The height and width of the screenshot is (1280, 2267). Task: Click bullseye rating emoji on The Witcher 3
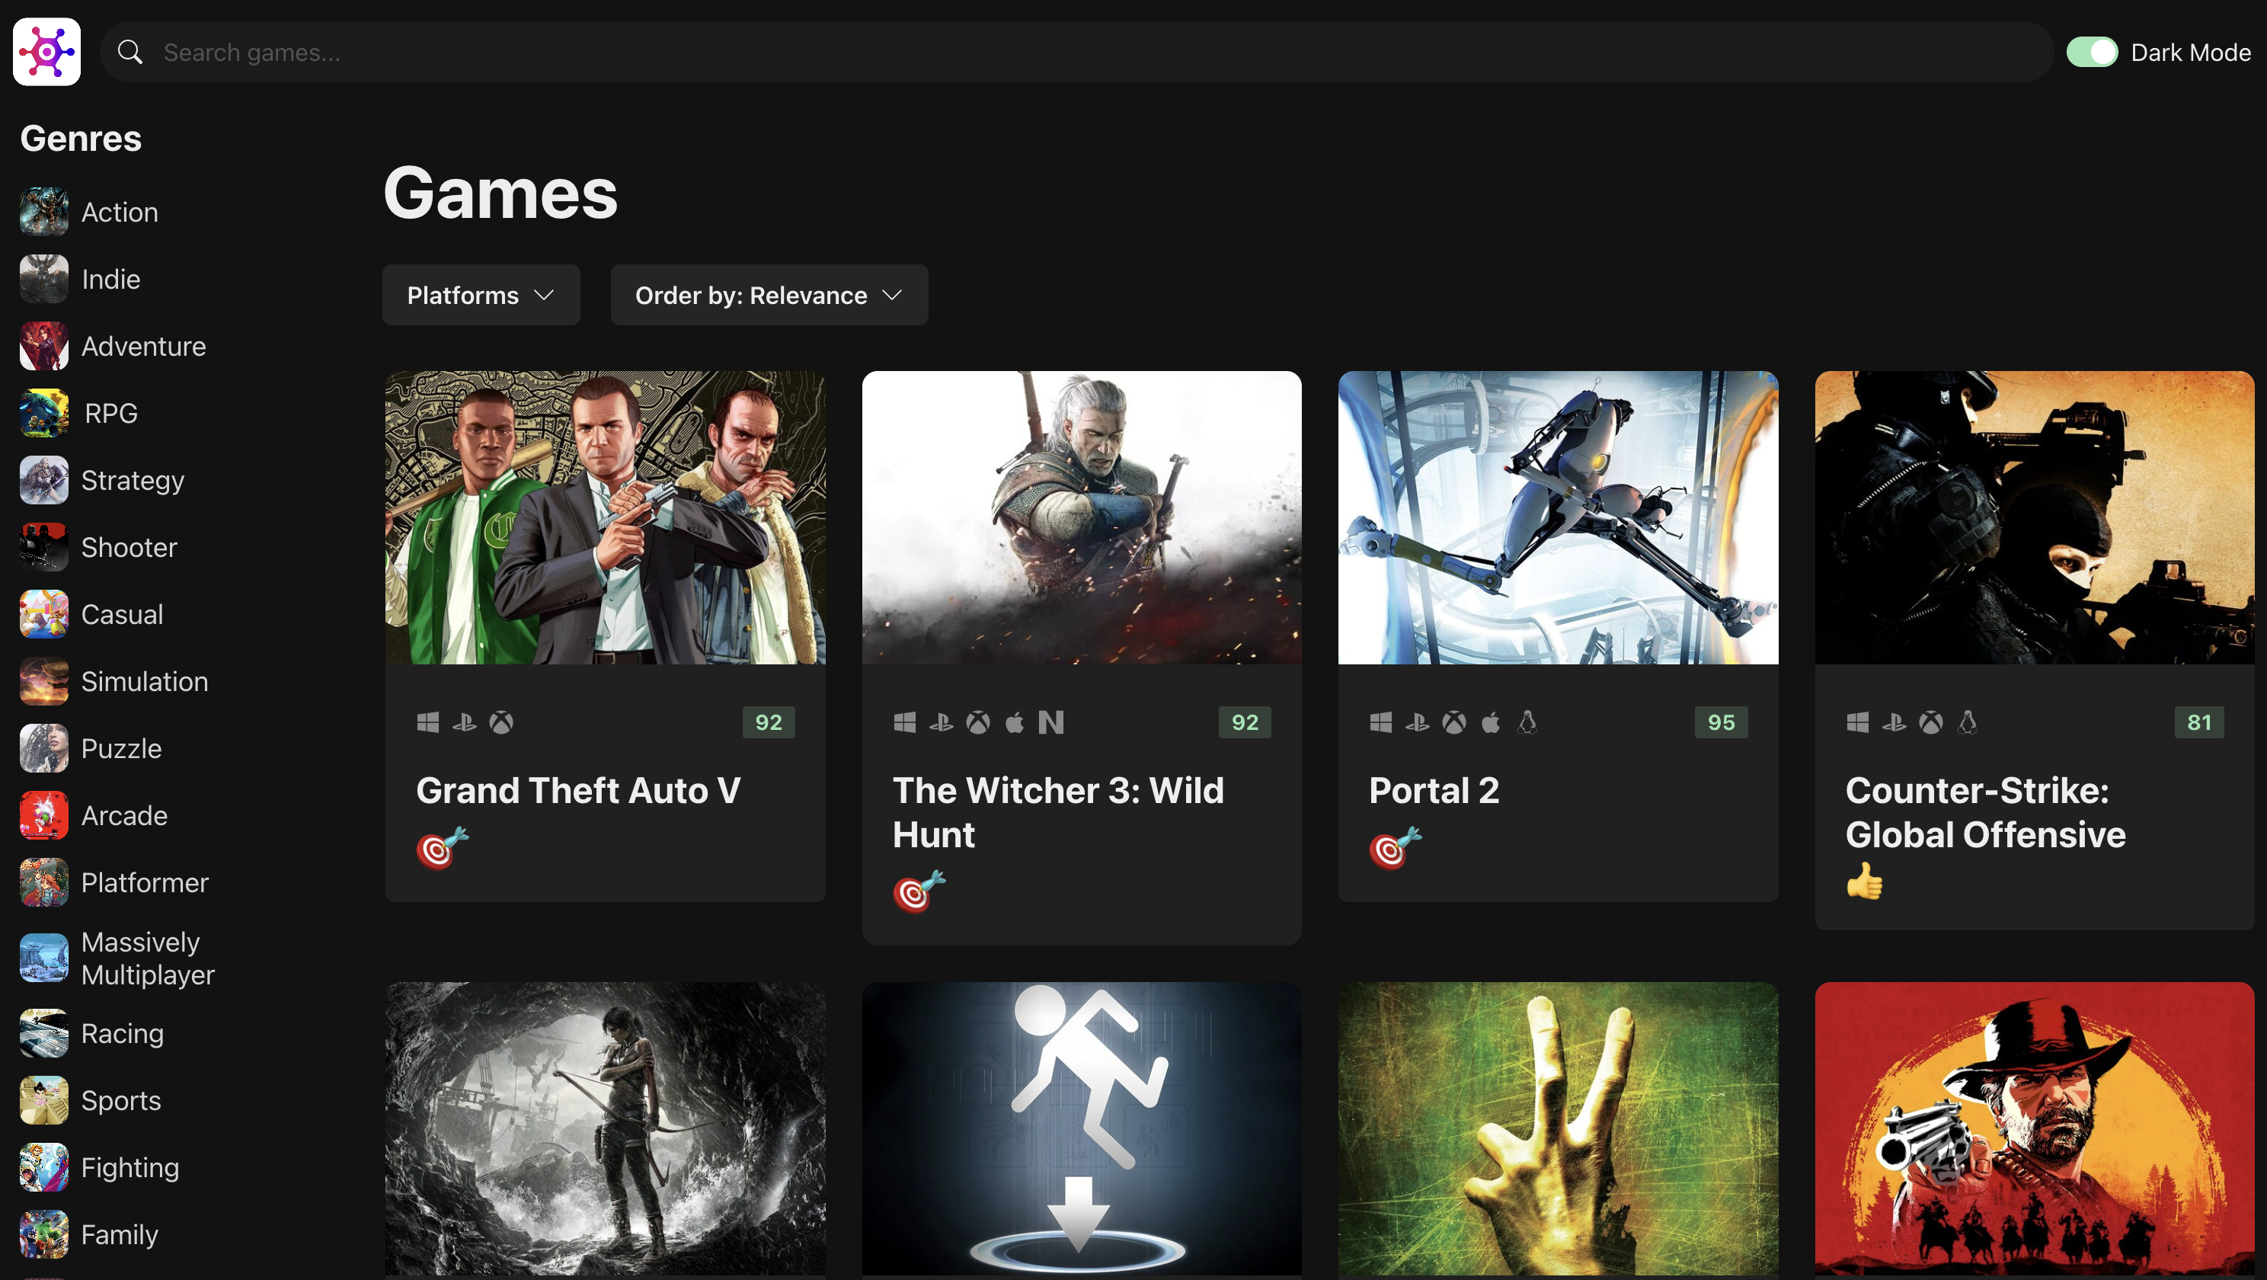[x=919, y=891]
